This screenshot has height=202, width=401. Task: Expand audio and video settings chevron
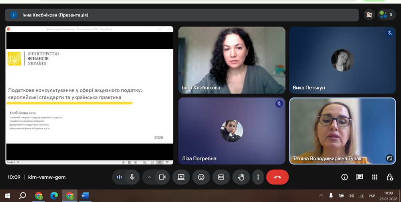(x=149, y=177)
